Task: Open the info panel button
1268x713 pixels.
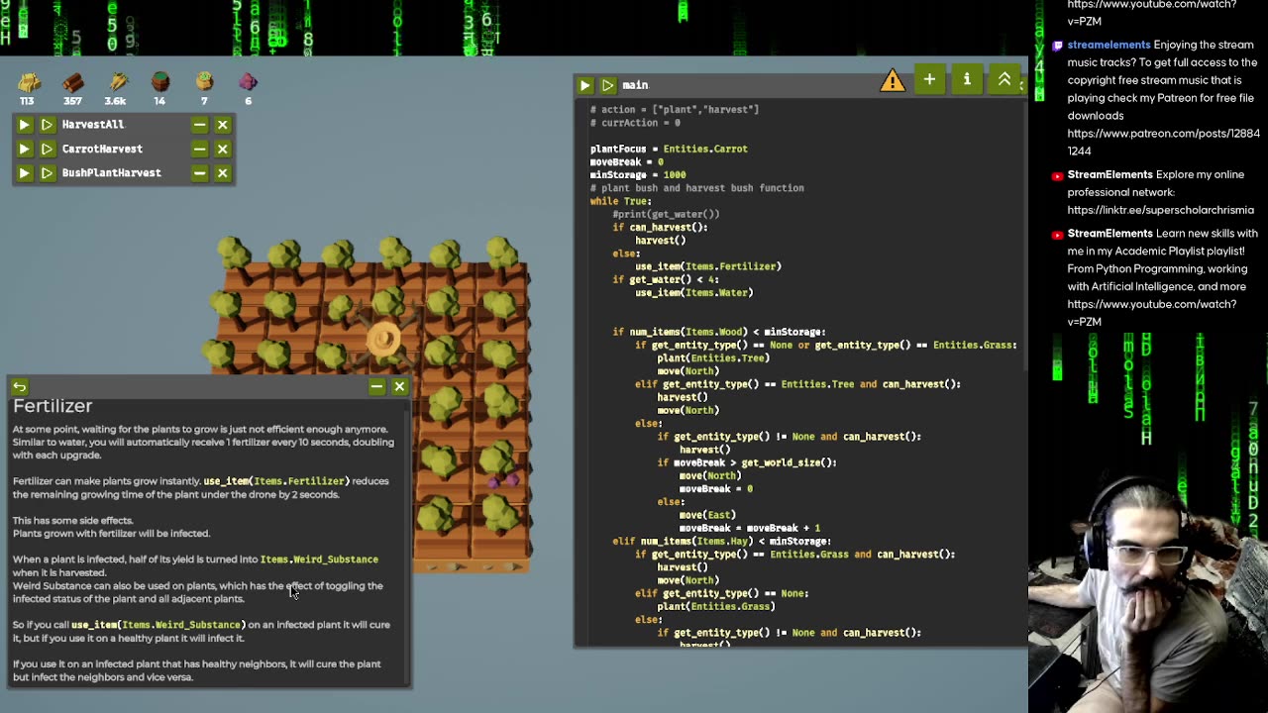Action: tap(967, 80)
